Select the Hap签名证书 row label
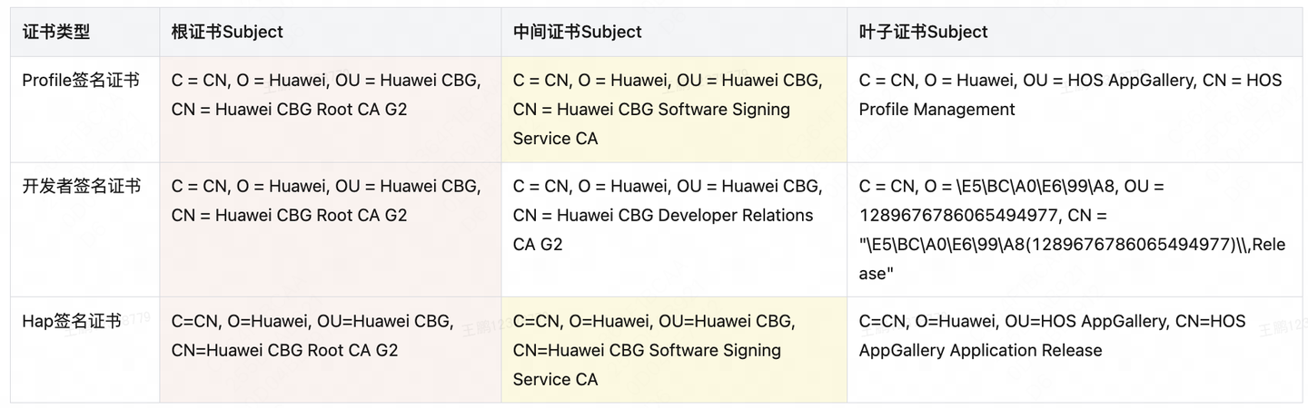Image resolution: width=1308 pixels, height=408 pixels. tap(72, 321)
